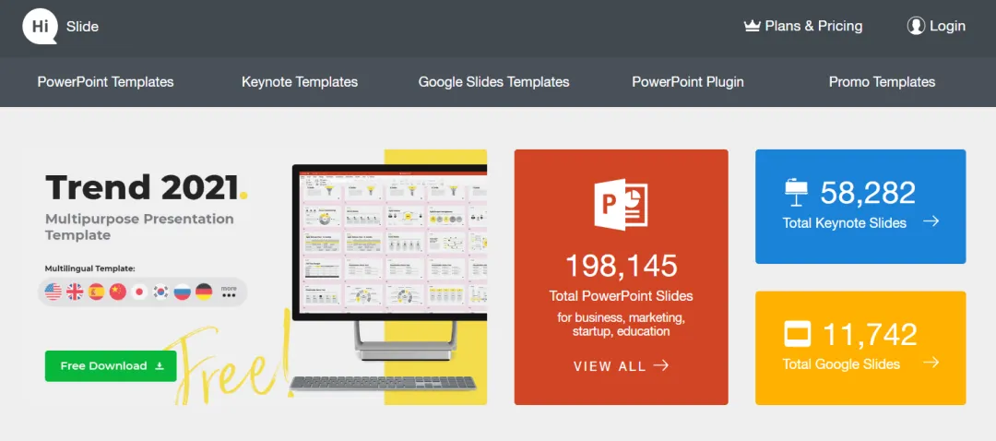Click the arrow beside VIEW ALL
The height and width of the screenshot is (441, 996).
[661, 365]
